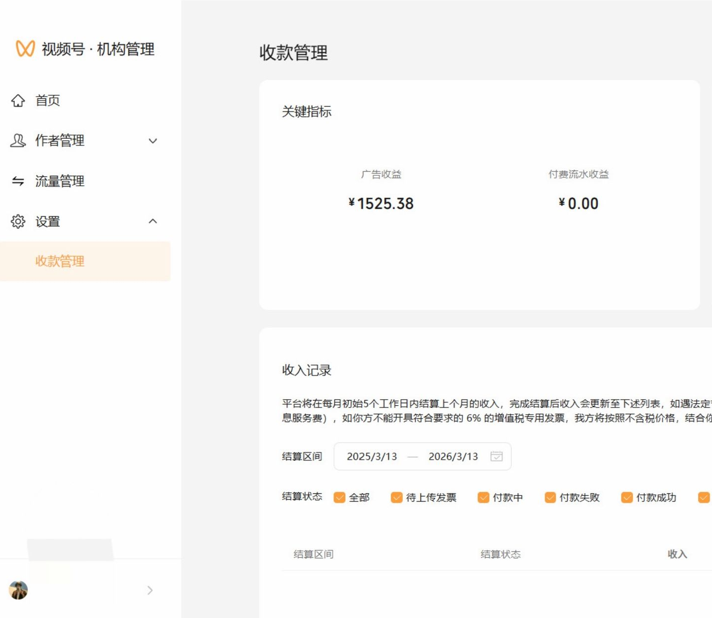Click the 结算区间 table column header
Viewport: 712px width, 618px height.
pyautogui.click(x=314, y=554)
